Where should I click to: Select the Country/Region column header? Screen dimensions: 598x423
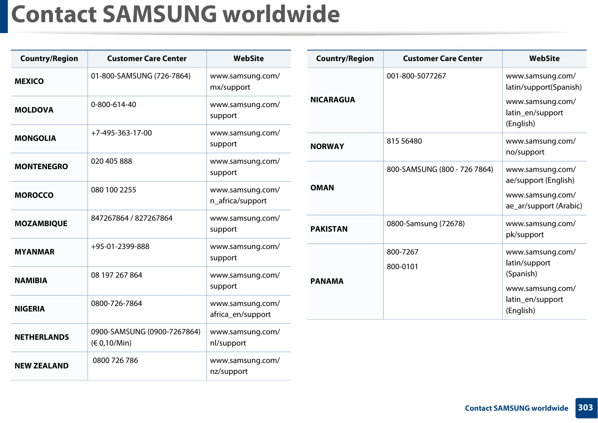tap(49, 58)
